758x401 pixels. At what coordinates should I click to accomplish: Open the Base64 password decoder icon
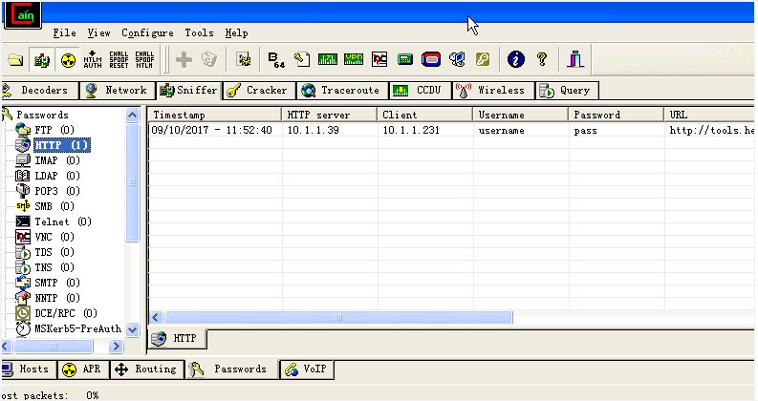(x=276, y=60)
